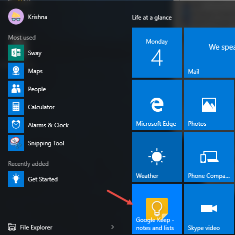Viewport: 235px width, 235px height.
Task: Select the Alarms & Clock label
Action: click(x=48, y=125)
